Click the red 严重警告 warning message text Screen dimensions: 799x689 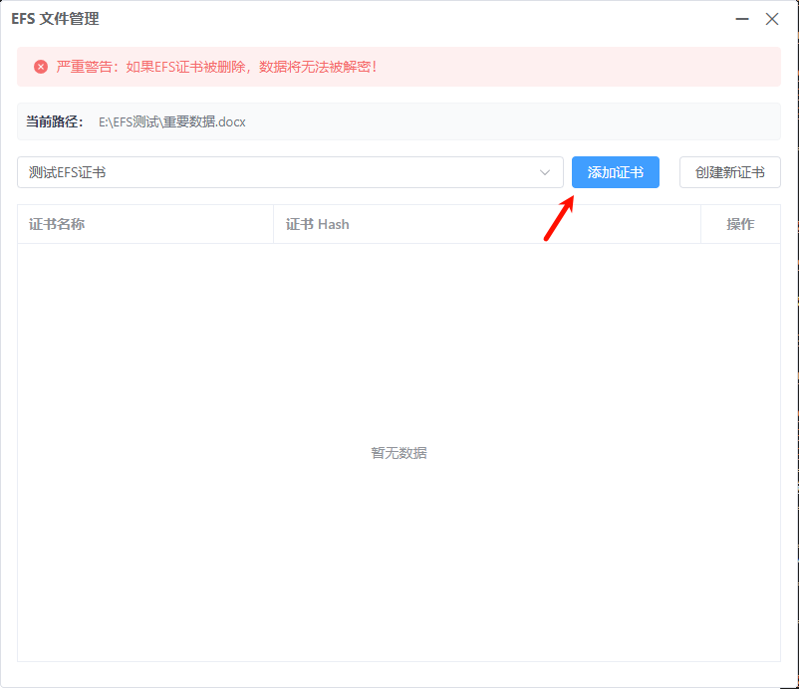coord(216,67)
